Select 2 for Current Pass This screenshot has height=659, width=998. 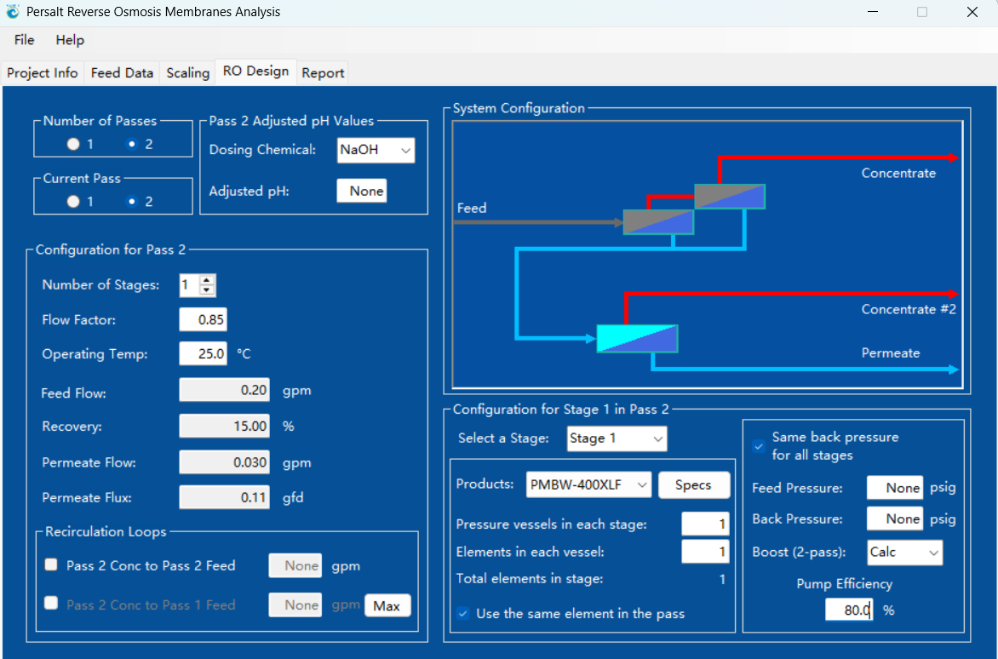click(x=132, y=202)
